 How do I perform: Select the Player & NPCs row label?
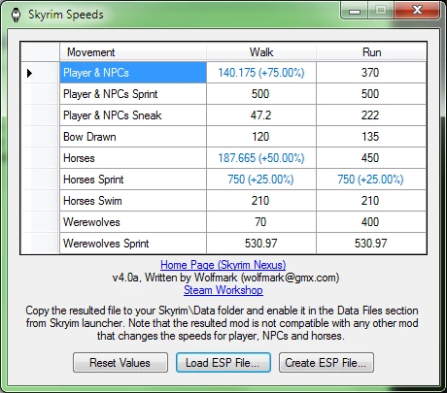click(133, 73)
